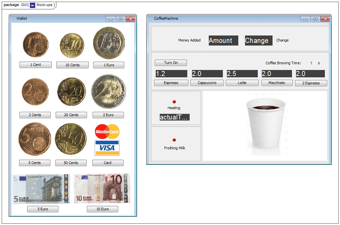The image size is (340, 225).
Task: Pay using the Card button
Action: 108,163
